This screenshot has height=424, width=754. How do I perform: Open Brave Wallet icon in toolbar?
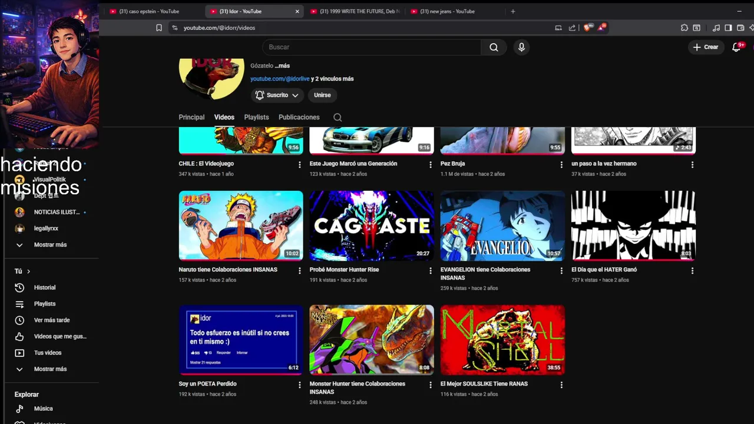coord(740,28)
